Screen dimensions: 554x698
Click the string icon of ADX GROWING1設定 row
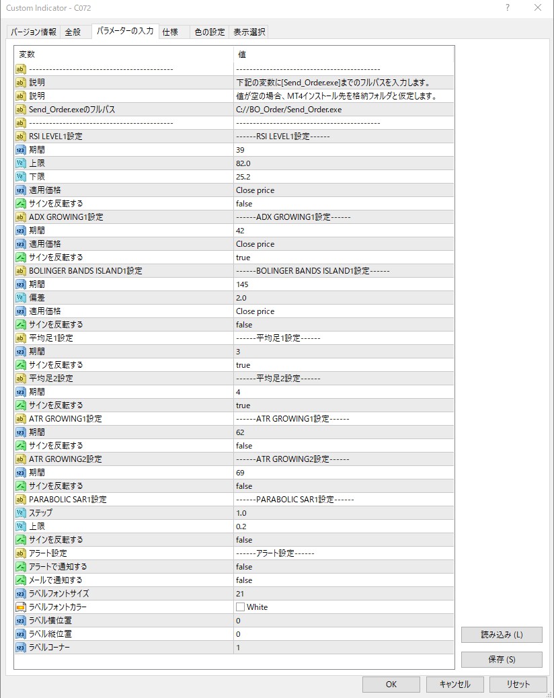click(x=21, y=217)
